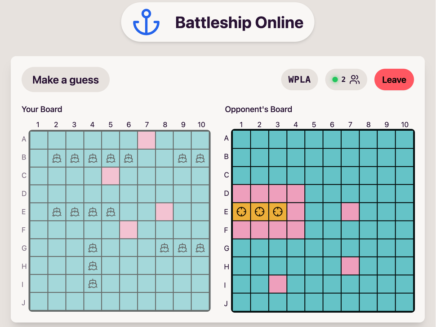This screenshot has width=436, height=327.
Task: Click the ship icon at G10 on Your Board
Action: [200, 247]
